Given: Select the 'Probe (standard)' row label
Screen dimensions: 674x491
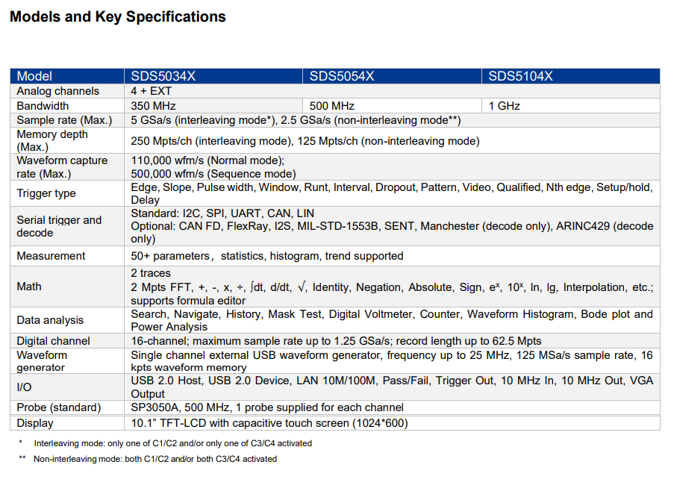Looking at the screenshot, I should coord(58,407).
